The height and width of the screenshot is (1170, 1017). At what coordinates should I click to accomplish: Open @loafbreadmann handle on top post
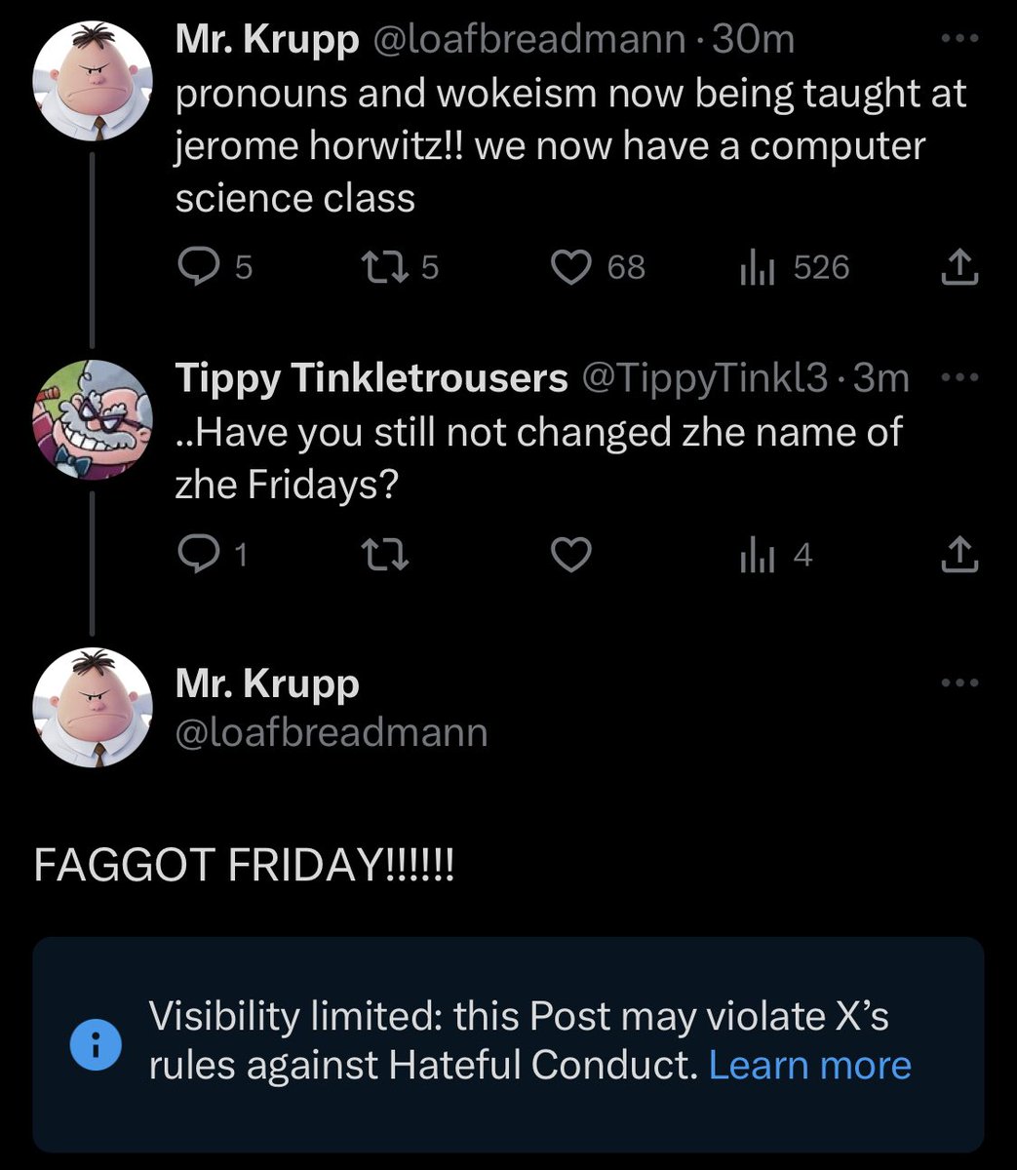[528, 40]
